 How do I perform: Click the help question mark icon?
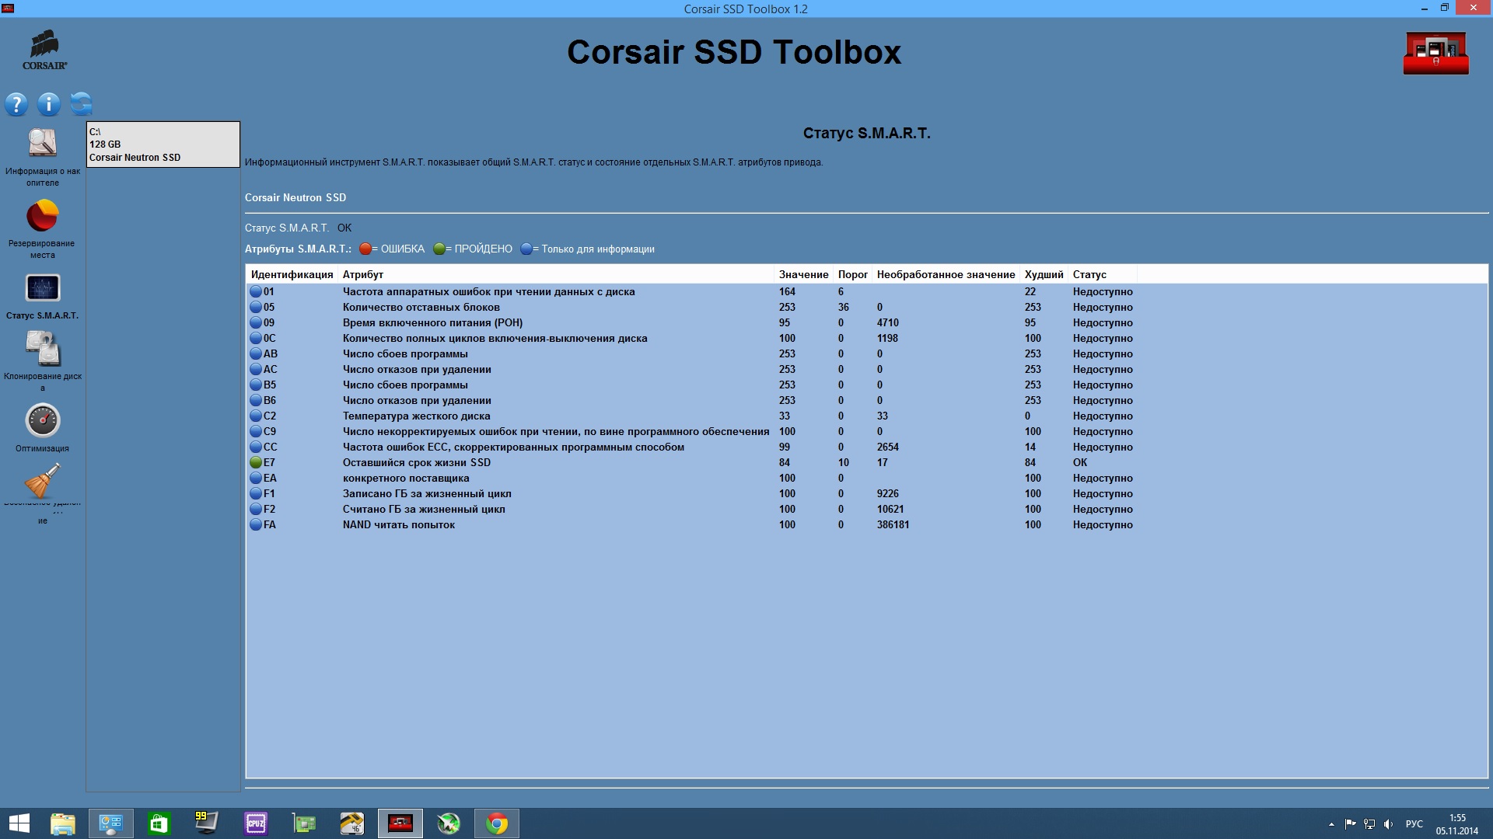[16, 104]
